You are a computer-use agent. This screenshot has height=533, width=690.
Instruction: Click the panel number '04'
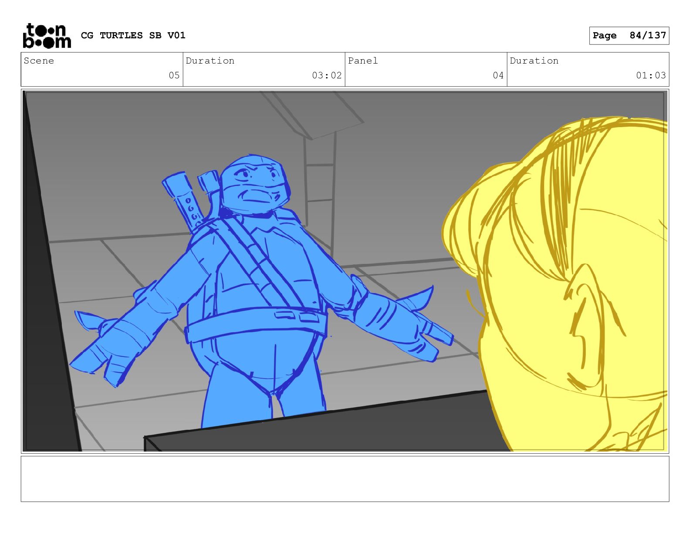point(498,75)
